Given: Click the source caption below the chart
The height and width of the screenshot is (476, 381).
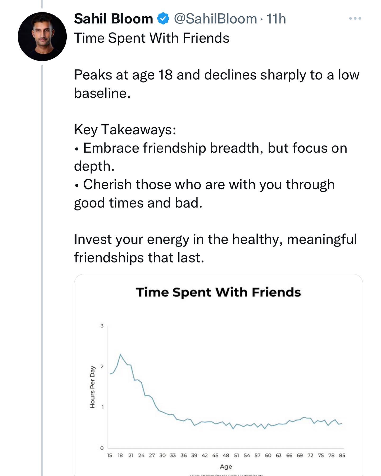Looking at the screenshot, I should [x=226, y=475].
